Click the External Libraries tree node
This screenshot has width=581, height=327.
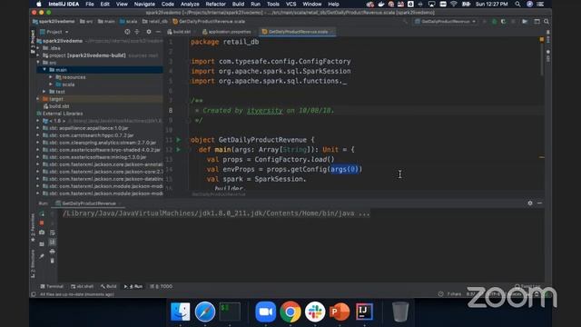(x=60, y=114)
